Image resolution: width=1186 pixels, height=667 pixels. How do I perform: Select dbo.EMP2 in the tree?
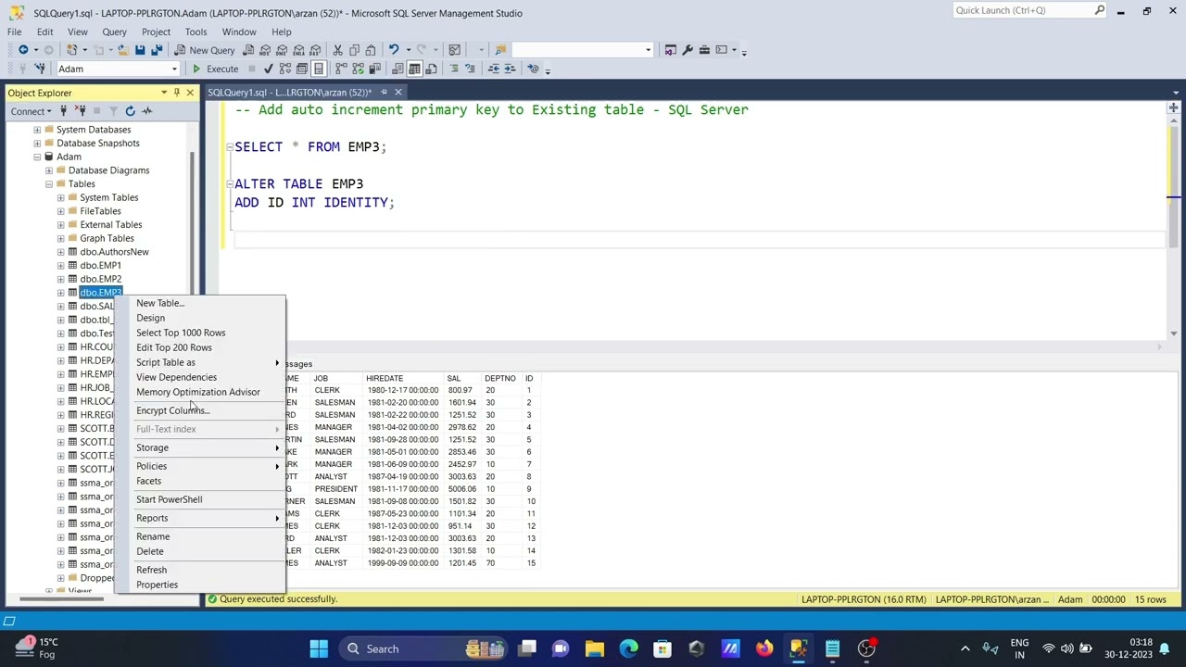click(x=100, y=279)
